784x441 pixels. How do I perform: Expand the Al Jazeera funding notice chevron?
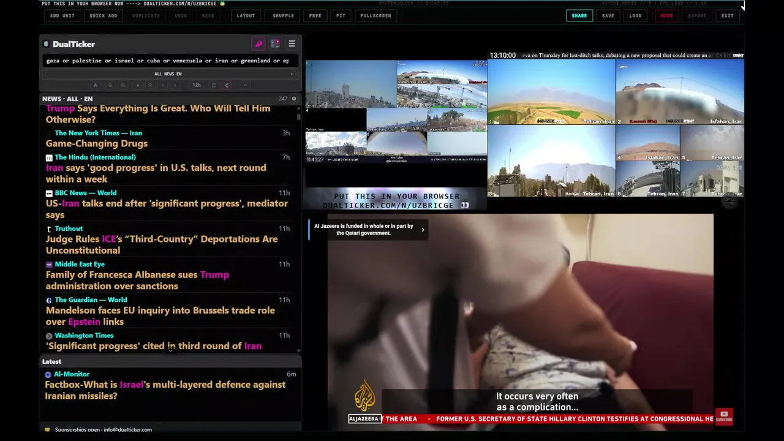(423, 230)
